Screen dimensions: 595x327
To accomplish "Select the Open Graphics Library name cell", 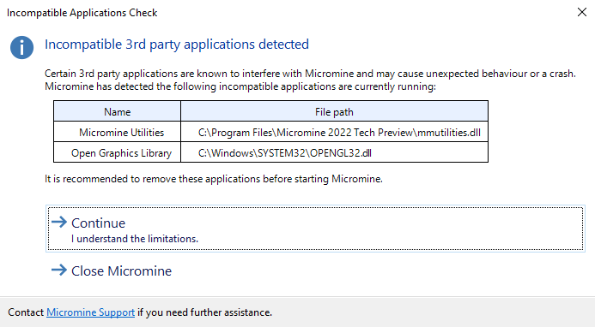I will tap(118, 152).
